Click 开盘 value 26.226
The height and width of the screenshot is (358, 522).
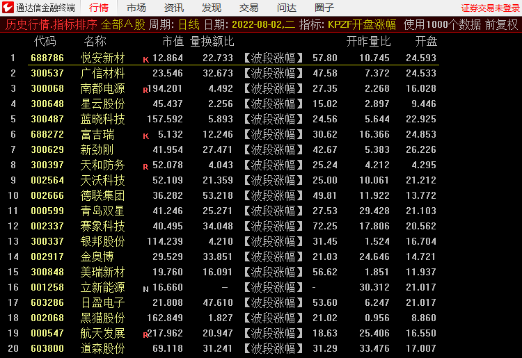(x=421, y=149)
